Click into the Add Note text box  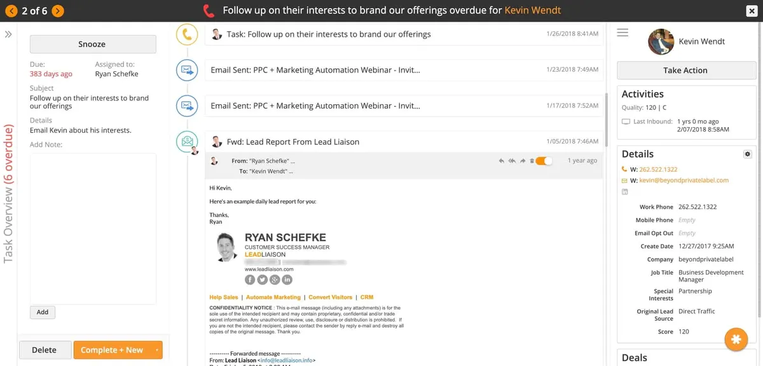click(x=93, y=229)
